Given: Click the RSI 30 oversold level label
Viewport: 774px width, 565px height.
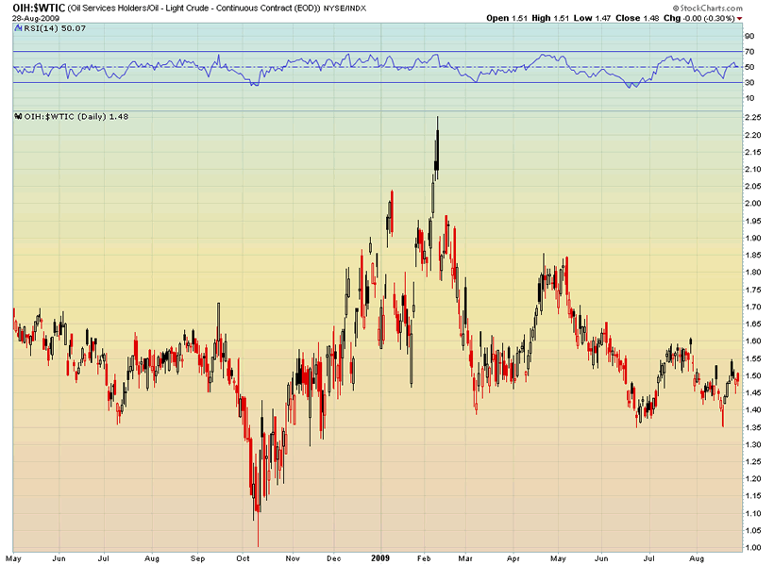Looking at the screenshot, I should tap(749, 82).
